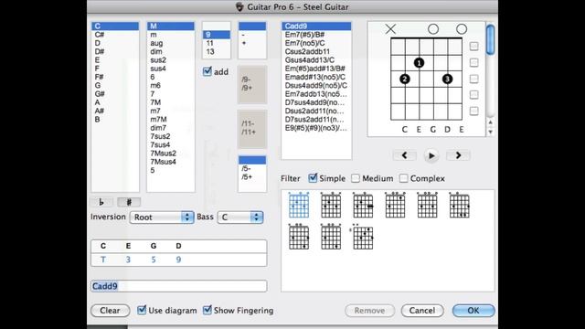
Task: Select root note G
Action: click(x=115, y=85)
